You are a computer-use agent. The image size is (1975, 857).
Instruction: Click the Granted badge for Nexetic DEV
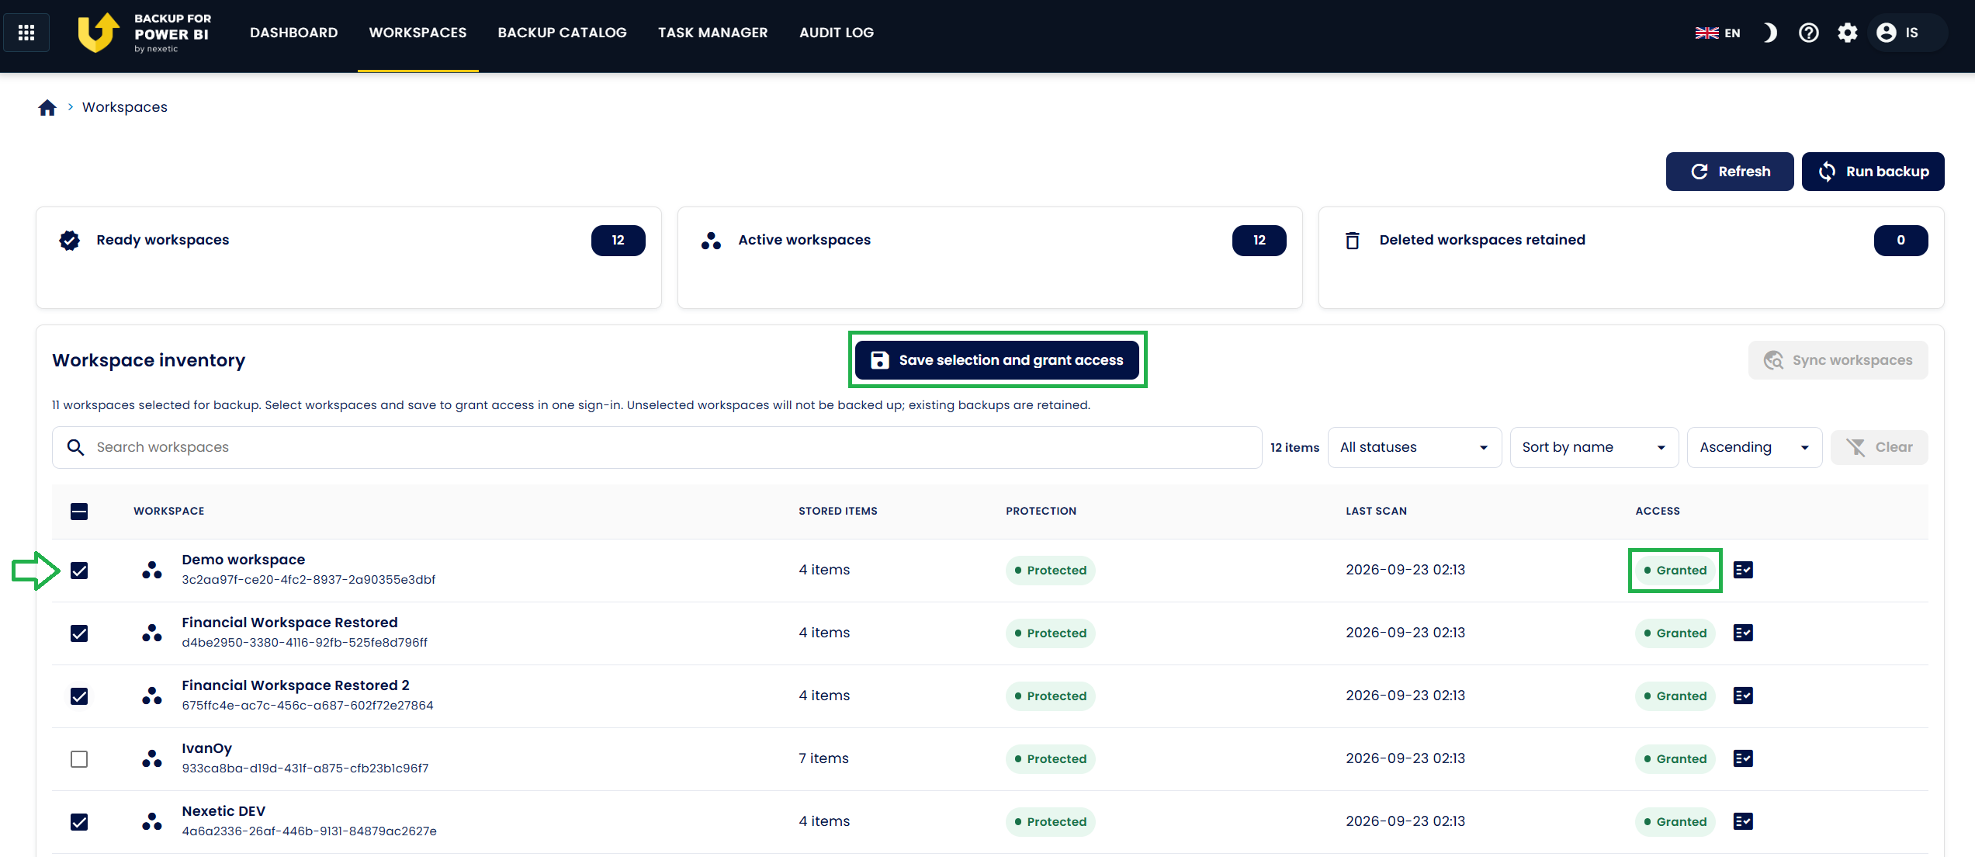[x=1675, y=821]
